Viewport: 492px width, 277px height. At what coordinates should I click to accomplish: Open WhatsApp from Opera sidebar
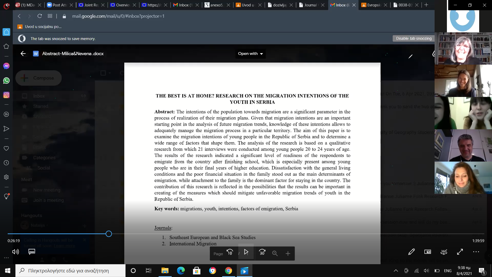[6, 81]
